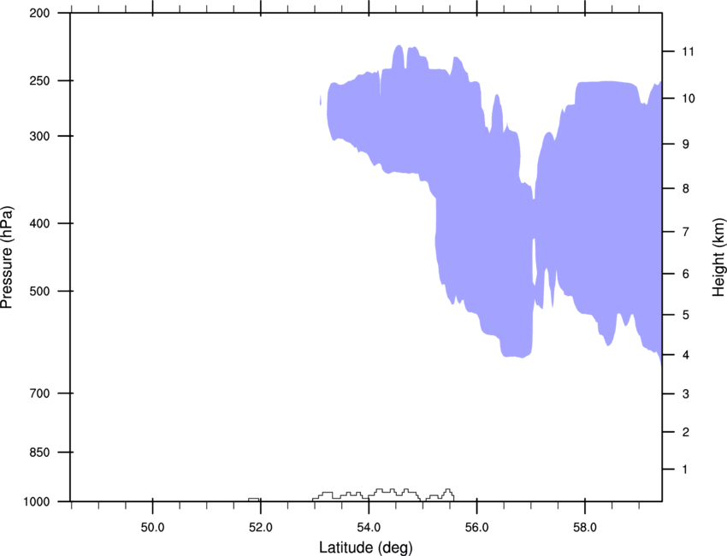This screenshot has width=727, height=556.
Task: Click the "Height (km)" axis title
Action: pos(718,257)
